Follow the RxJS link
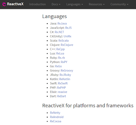136x125 pixels. [x=68, y=28]
